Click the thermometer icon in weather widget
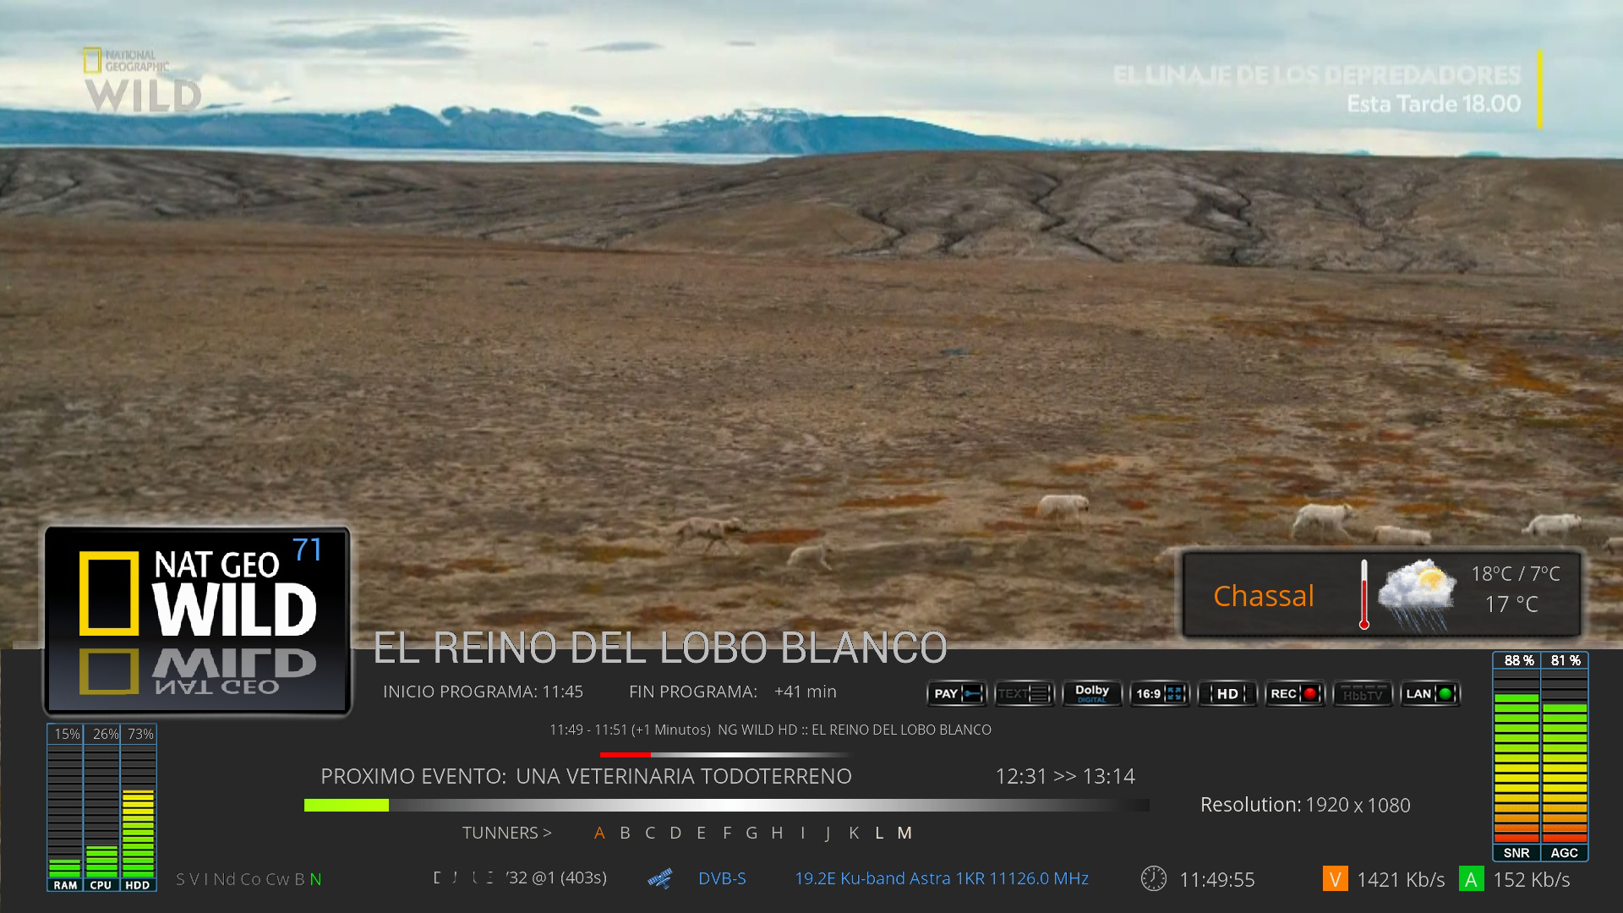 point(1363,594)
